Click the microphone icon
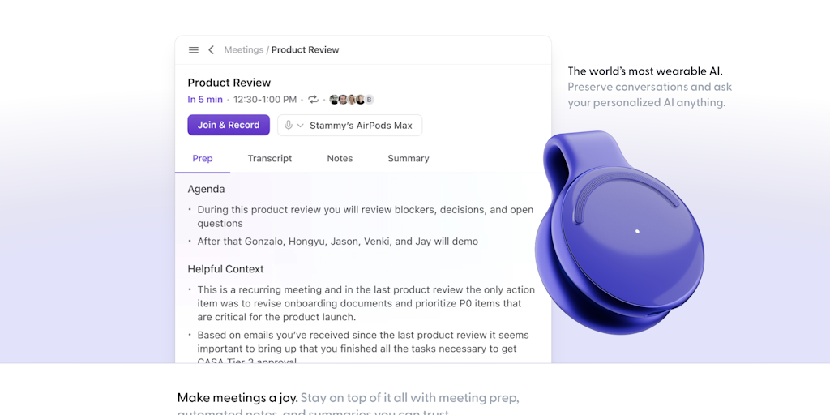Image resolution: width=830 pixels, height=415 pixels. coord(289,126)
